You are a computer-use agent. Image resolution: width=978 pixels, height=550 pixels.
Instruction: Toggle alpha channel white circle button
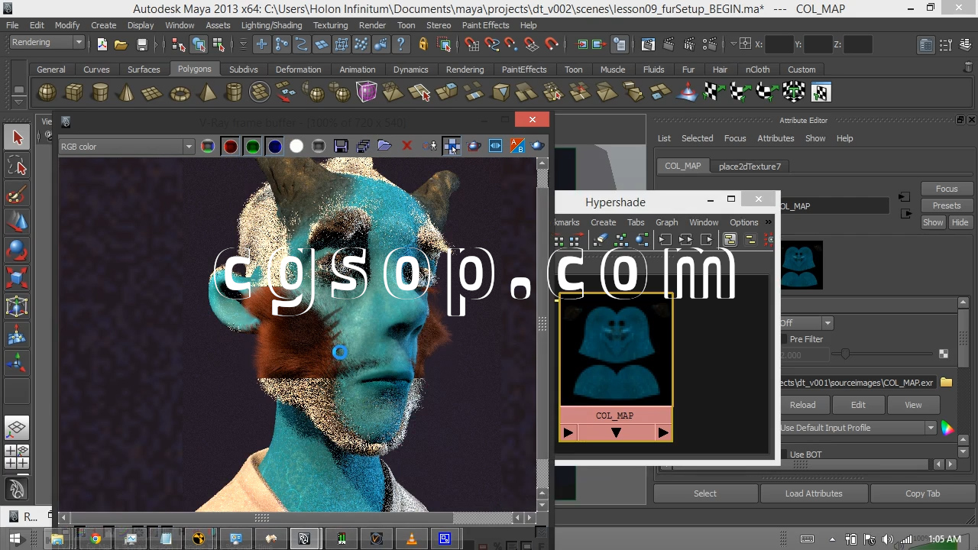[x=296, y=146]
